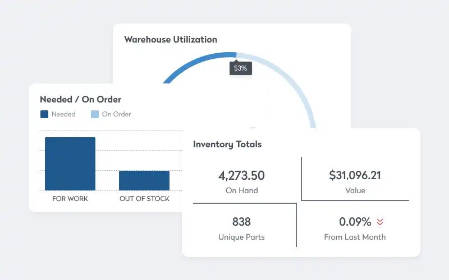Click the $31,096.21 Value figure
The height and width of the screenshot is (280, 449).
tap(355, 175)
